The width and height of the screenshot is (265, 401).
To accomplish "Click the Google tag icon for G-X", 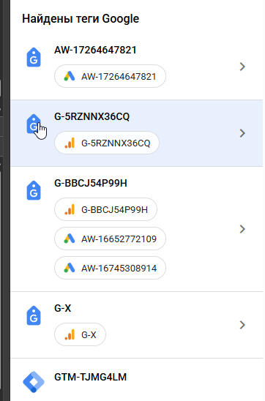I will [x=34, y=315].
